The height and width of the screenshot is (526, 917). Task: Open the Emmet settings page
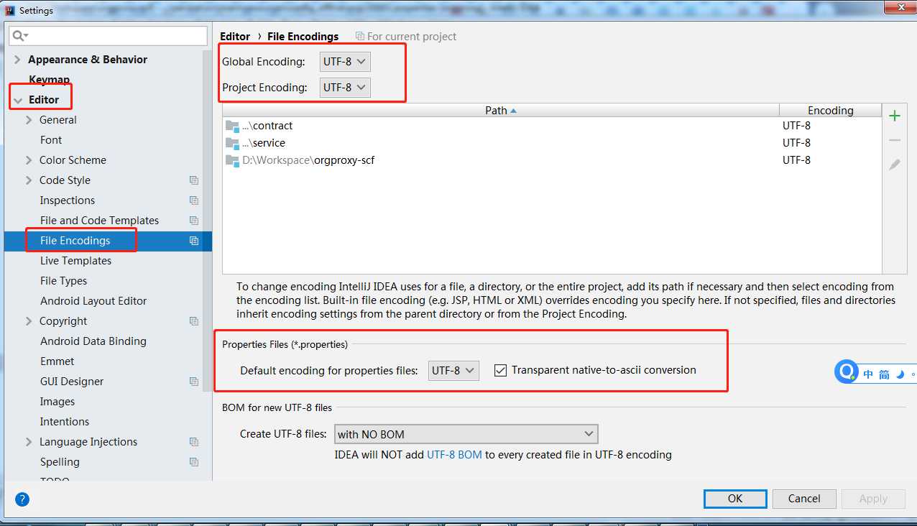pyautogui.click(x=57, y=361)
